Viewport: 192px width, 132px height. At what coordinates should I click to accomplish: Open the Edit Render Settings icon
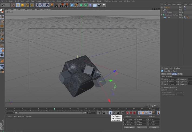pos(66,5)
